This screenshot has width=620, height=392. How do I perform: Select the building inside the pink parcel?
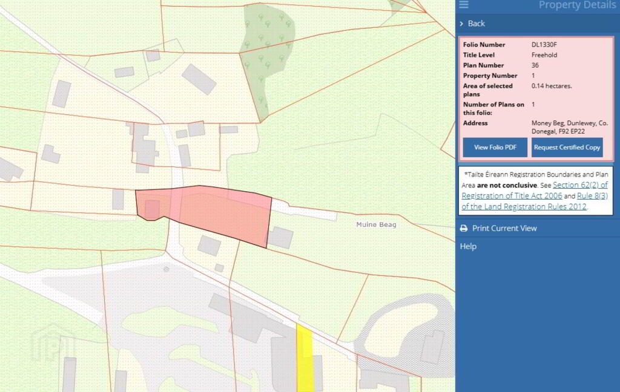(x=152, y=209)
